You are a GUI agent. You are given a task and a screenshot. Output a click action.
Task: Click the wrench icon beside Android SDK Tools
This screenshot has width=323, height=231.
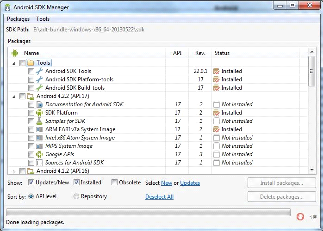click(x=39, y=71)
